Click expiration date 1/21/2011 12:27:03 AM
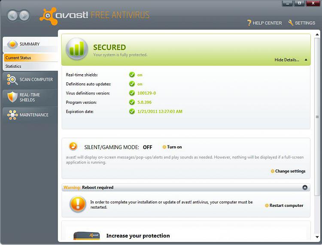 point(160,112)
